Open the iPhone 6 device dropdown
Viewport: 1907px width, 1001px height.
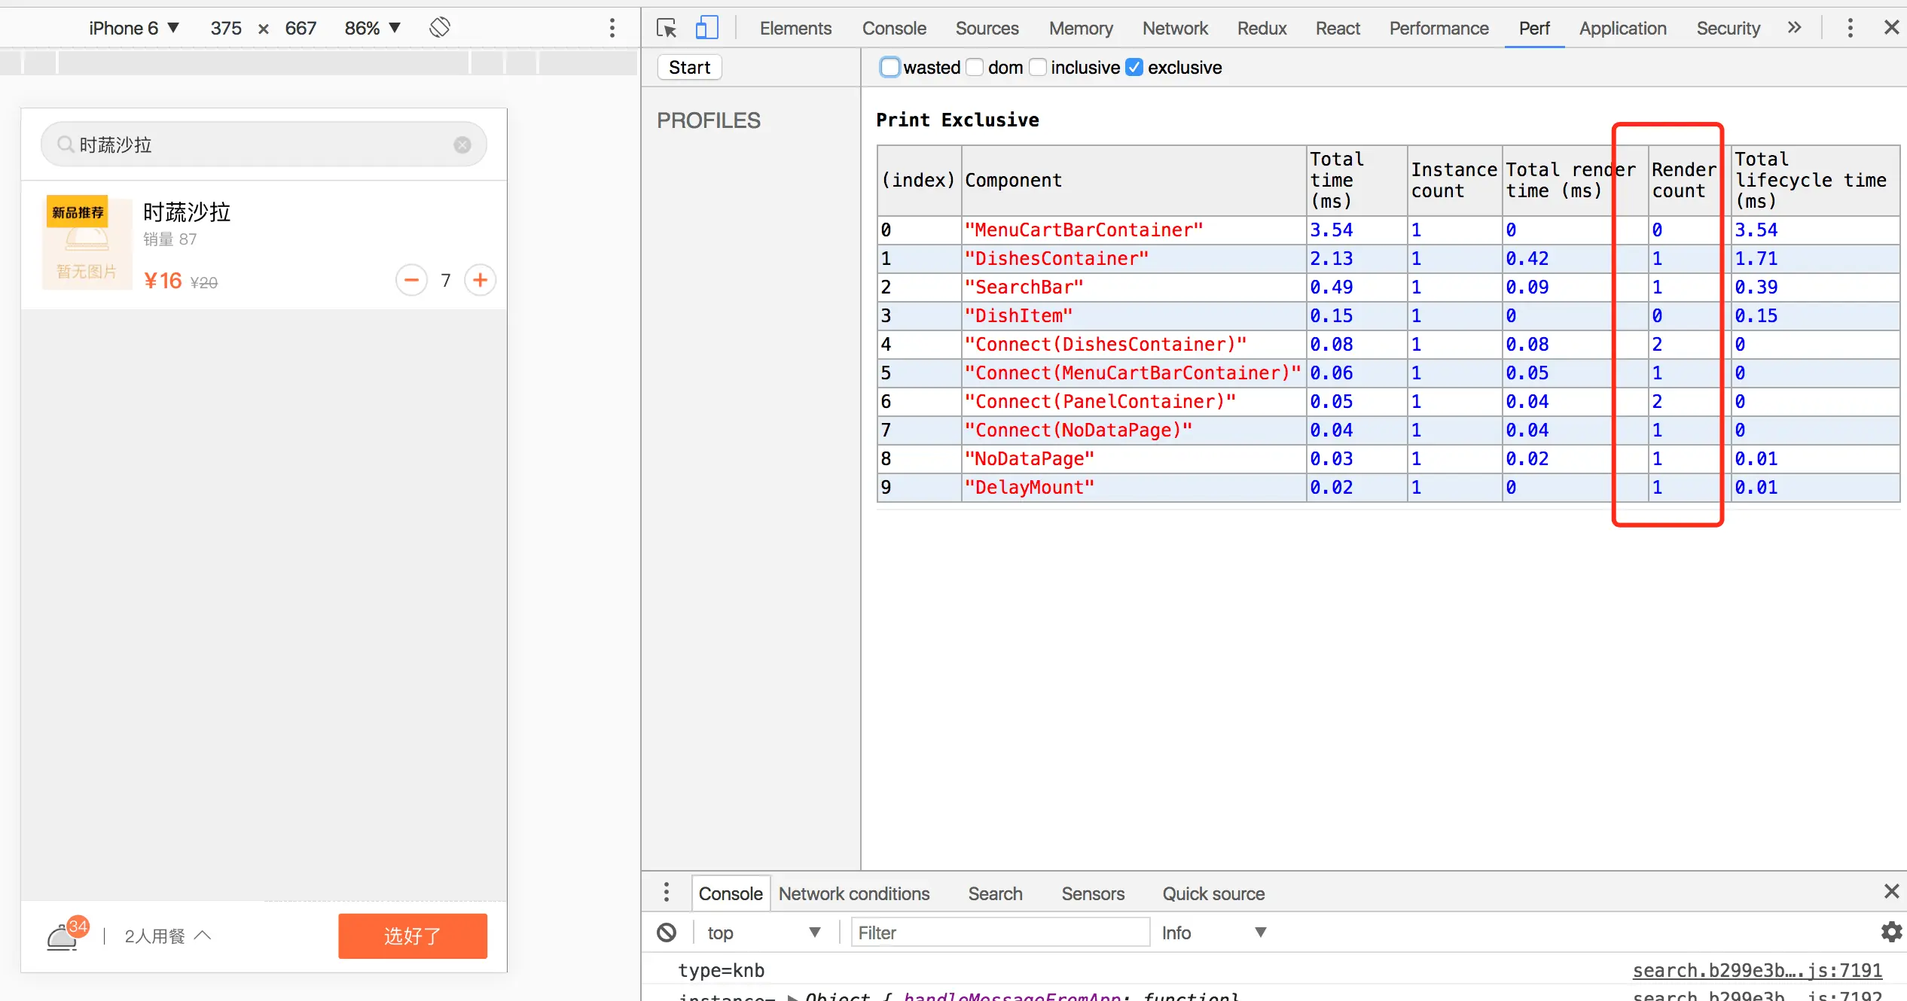point(134,29)
